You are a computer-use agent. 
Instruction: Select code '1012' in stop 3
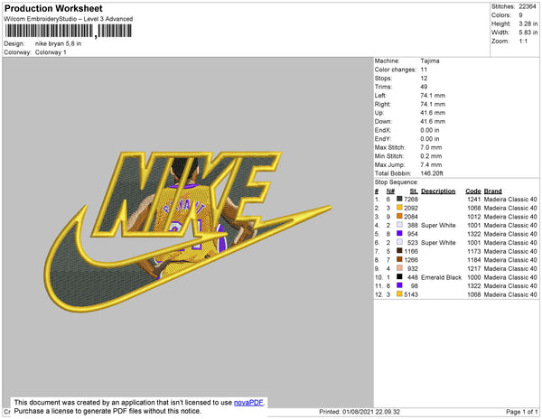pos(474,217)
